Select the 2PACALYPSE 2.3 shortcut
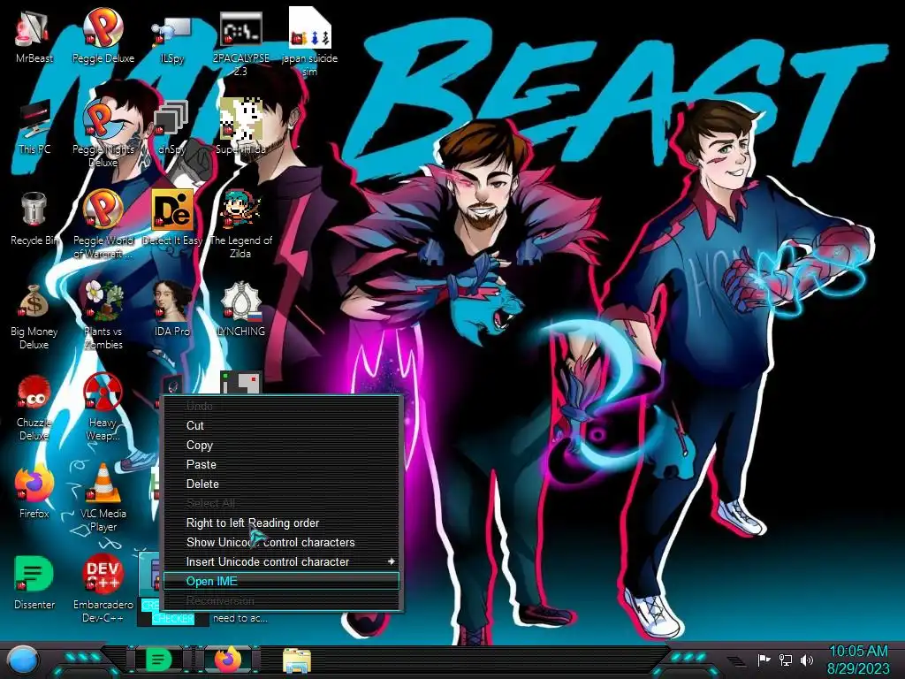Image resolution: width=905 pixels, height=679 pixels. coord(240,43)
